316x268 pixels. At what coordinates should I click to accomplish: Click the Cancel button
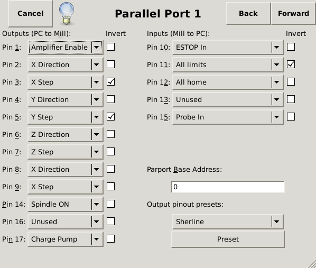pos(31,14)
